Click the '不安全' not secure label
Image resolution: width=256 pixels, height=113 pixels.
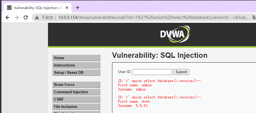(47, 17)
